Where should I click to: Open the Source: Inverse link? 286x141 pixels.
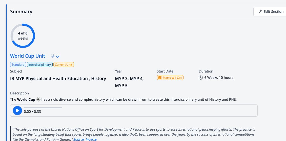point(85,139)
